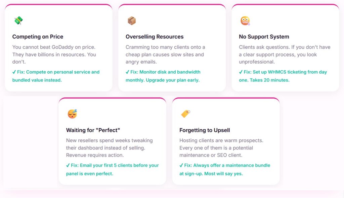Click the package box icon above Overselling Resources
The width and height of the screenshot is (344, 198).
131,21
